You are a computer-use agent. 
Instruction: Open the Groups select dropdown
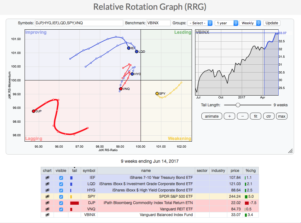point(200,23)
